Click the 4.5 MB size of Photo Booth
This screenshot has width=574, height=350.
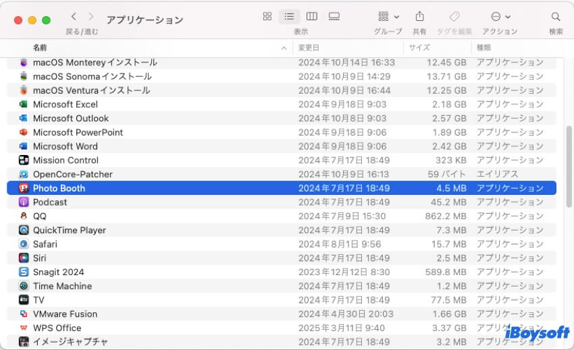(x=451, y=188)
